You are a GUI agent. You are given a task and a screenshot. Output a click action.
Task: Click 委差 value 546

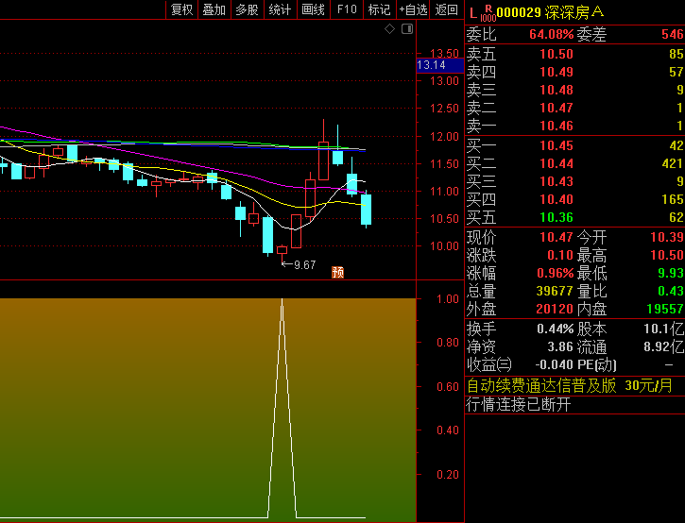(x=673, y=34)
